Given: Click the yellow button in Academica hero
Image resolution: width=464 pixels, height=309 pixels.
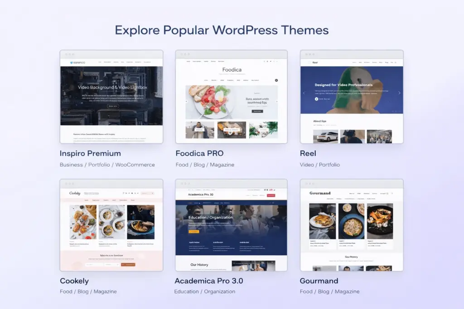Looking at the screenshot, I should [x=193, y=231].
